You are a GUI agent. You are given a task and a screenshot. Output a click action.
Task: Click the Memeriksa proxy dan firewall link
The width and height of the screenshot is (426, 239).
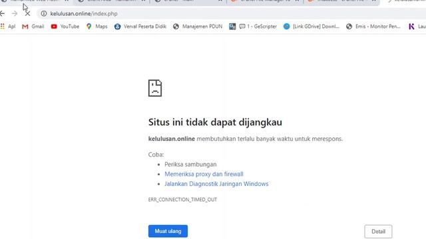[204, 174]
